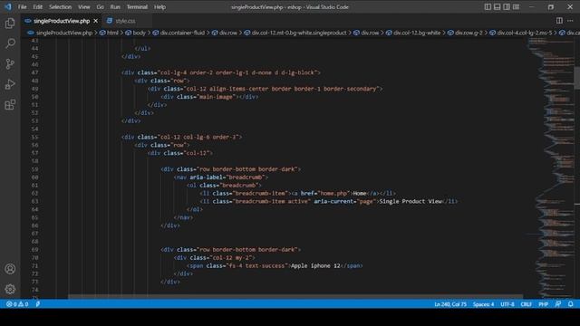The height and width of the screenshot is (326, 580).
Task: Open the Manage gear icon
Action: (10, 289)
